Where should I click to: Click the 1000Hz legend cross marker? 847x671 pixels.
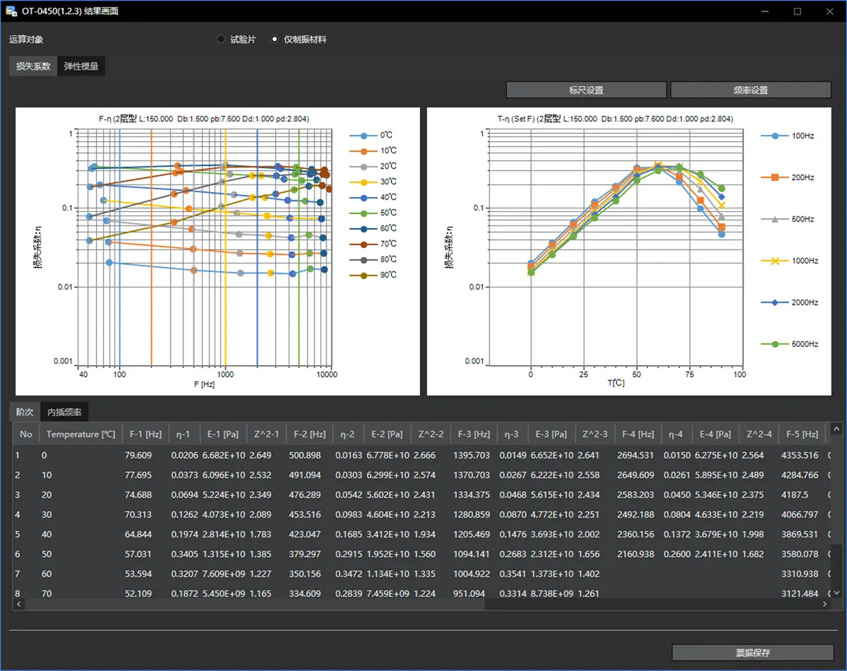[x=775, y=261]
